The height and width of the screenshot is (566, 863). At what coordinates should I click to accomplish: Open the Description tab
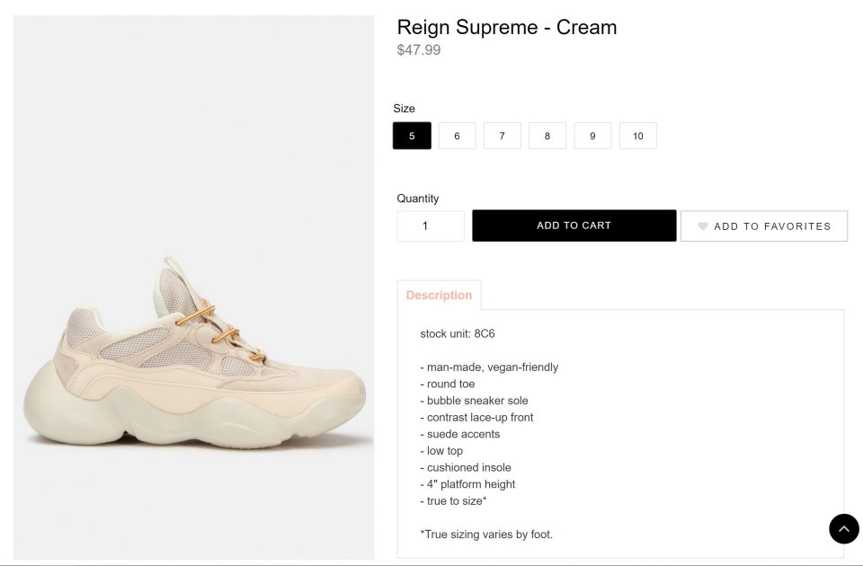pos(439,295)
